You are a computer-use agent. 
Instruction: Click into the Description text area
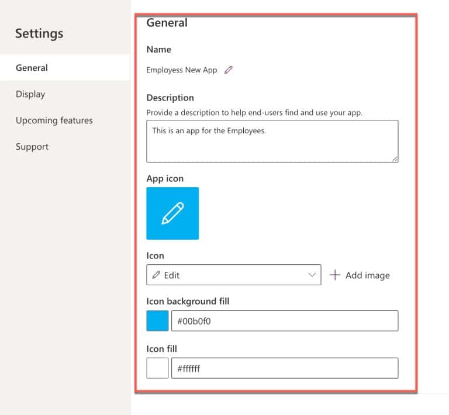[x=272, y=141]
